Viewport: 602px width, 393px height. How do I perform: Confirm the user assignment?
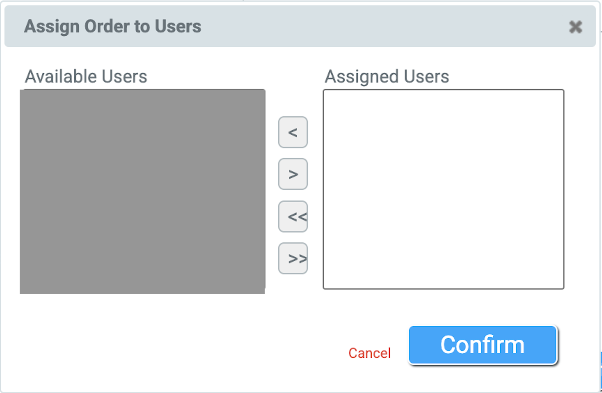[483, 345]
